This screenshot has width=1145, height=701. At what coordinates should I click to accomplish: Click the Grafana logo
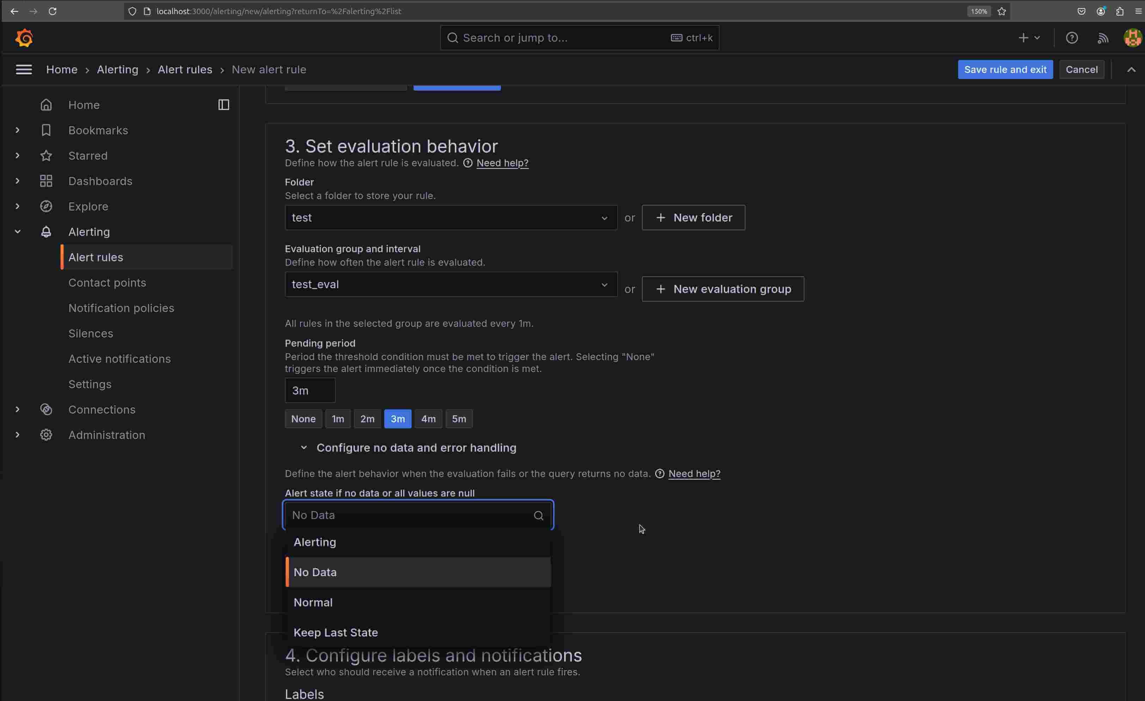pyautogui.click(x=24, y=38)
